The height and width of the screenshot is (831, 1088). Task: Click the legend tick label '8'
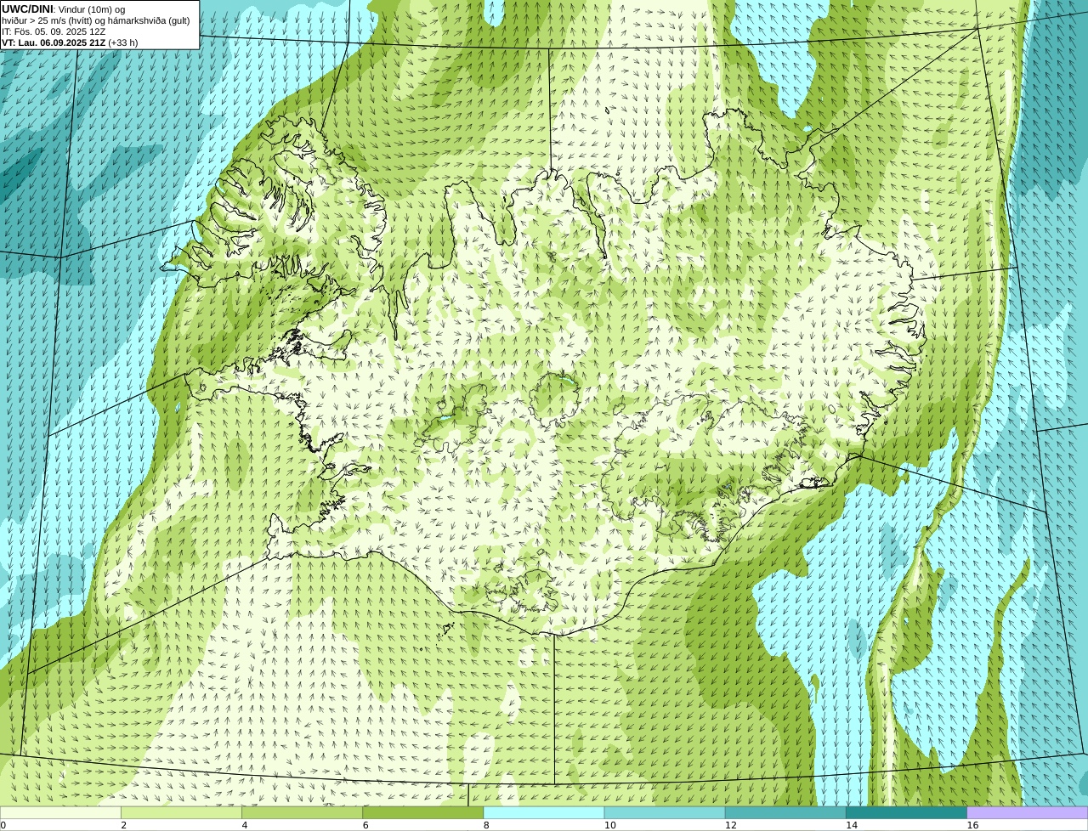pos(486,825)
